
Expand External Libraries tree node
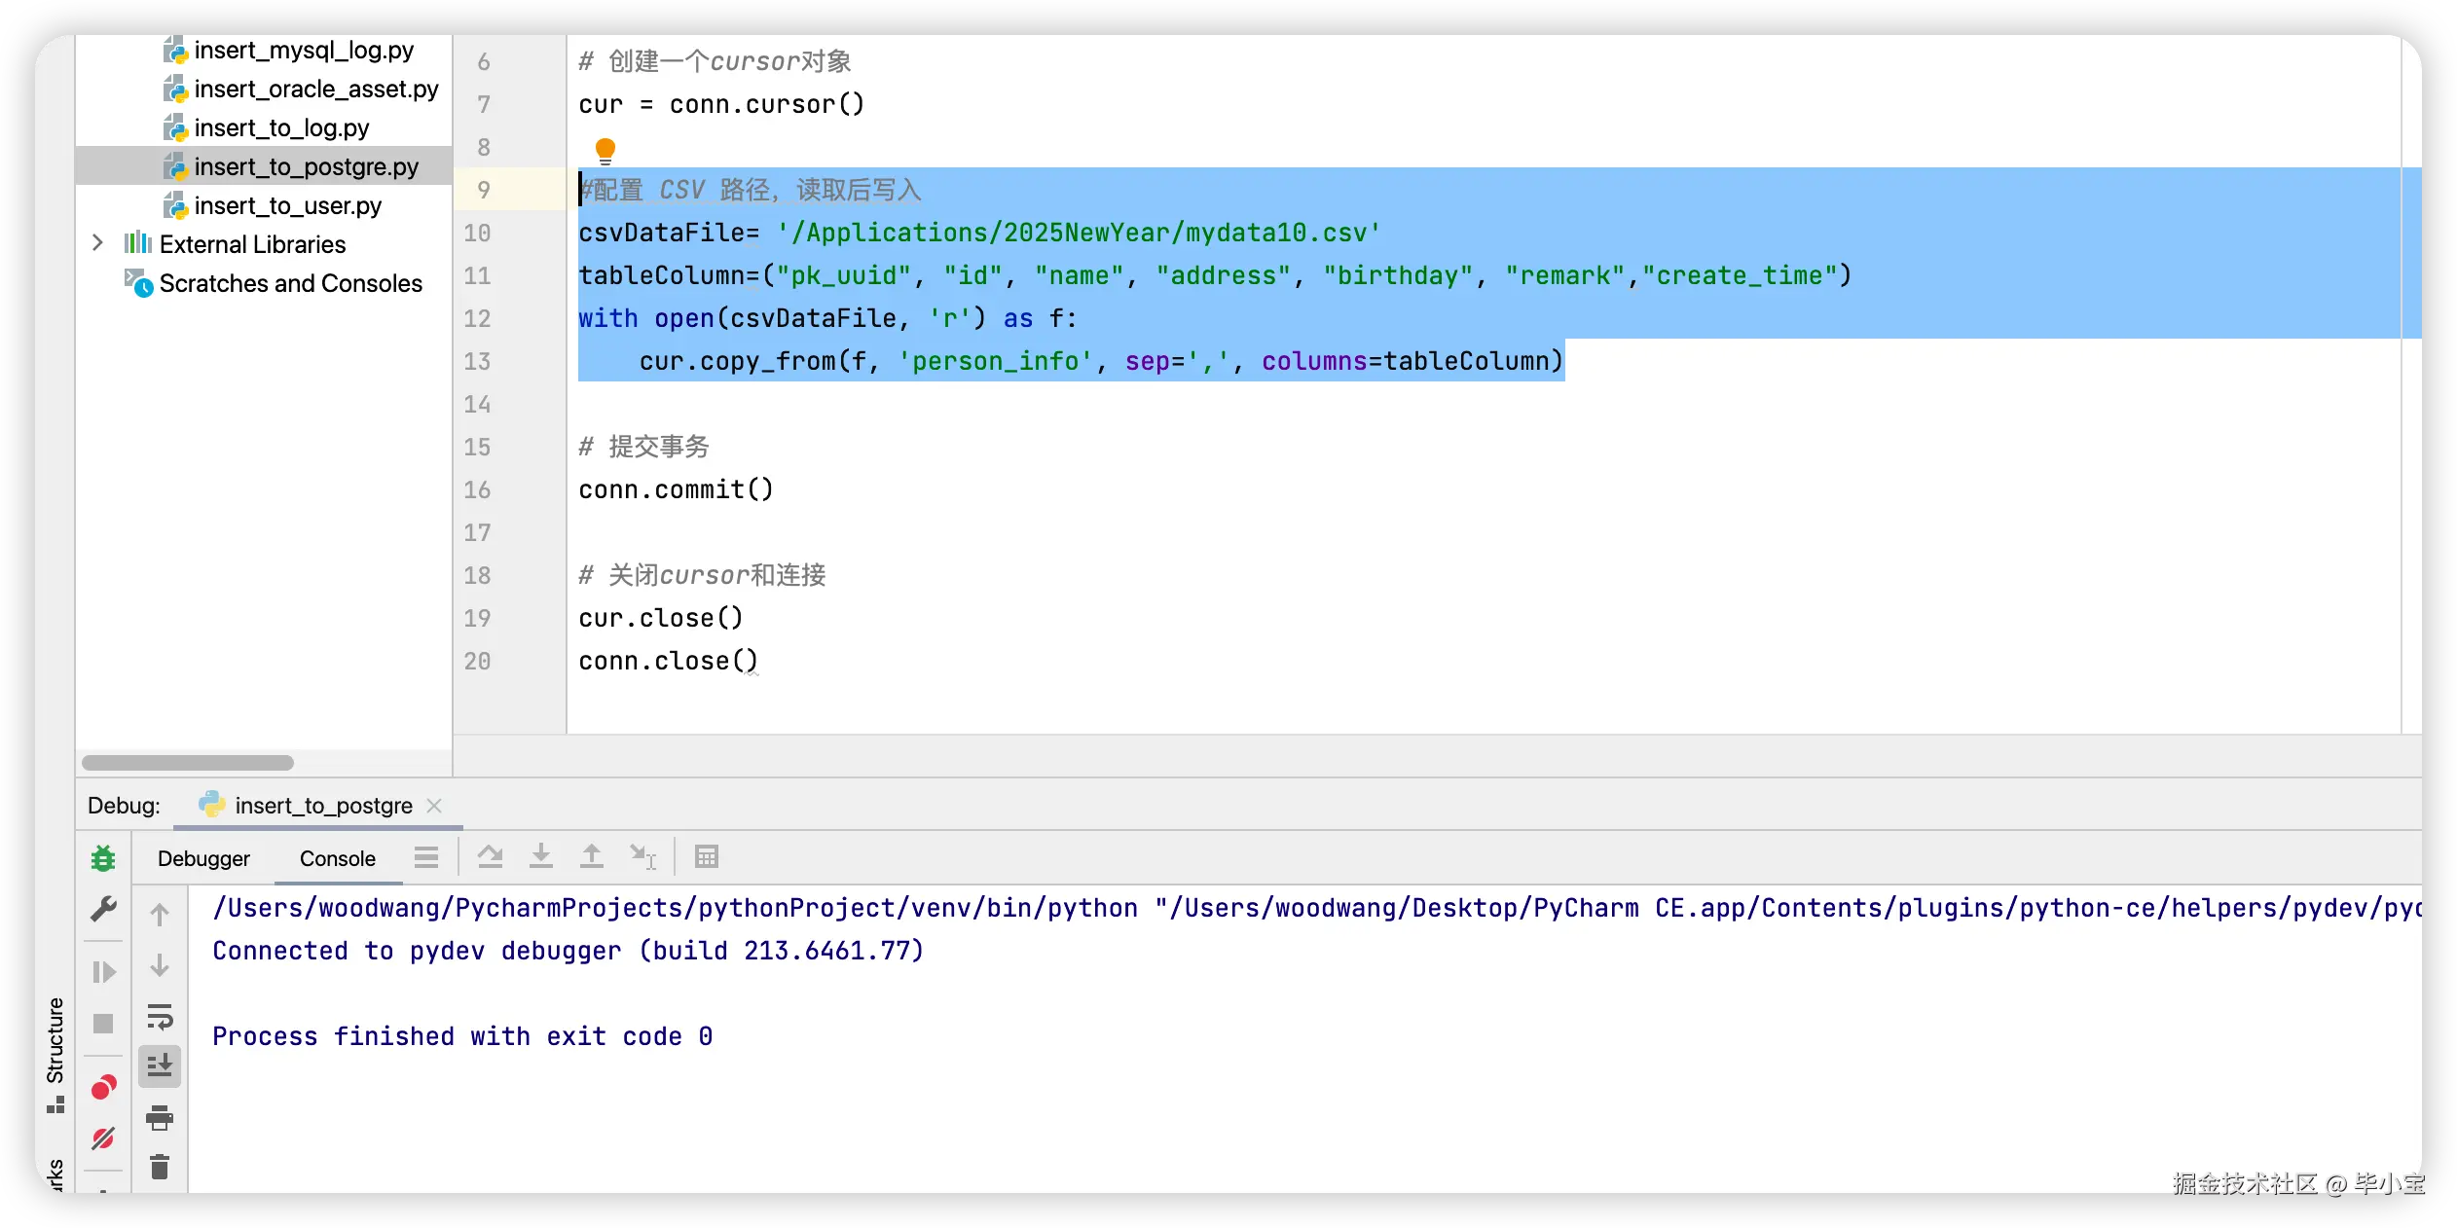point(97,243)
